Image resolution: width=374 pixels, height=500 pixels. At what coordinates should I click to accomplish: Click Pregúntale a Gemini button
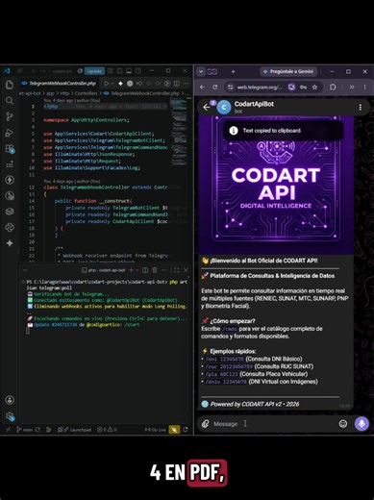click(288, 71)
